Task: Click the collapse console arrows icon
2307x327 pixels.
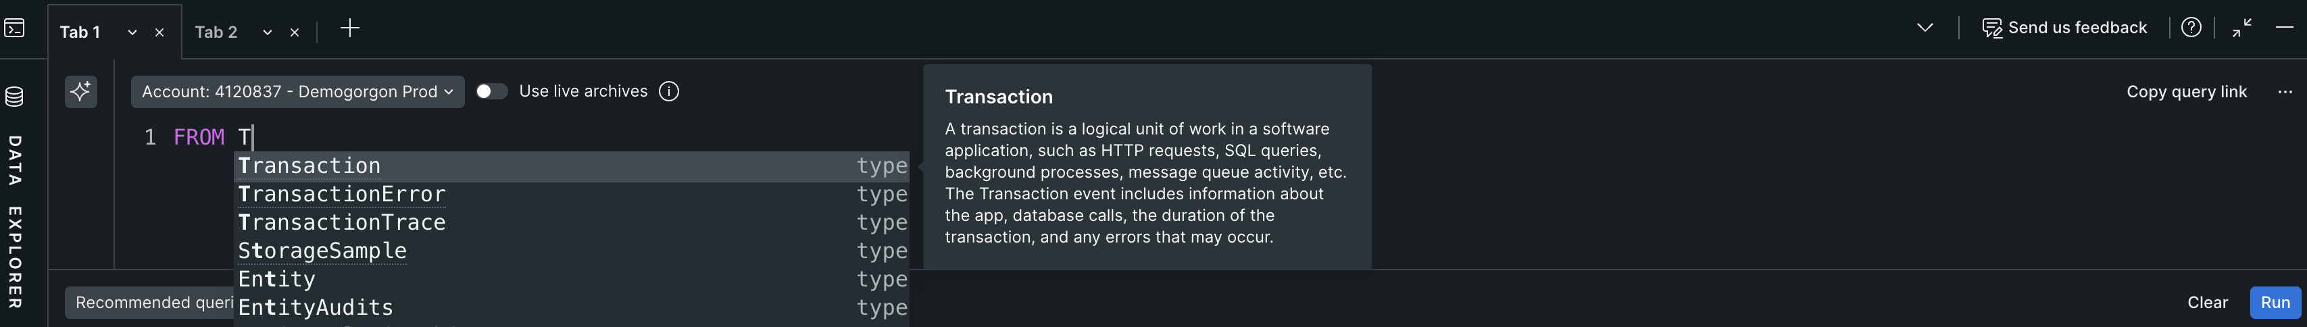Action: (2243, 28)
